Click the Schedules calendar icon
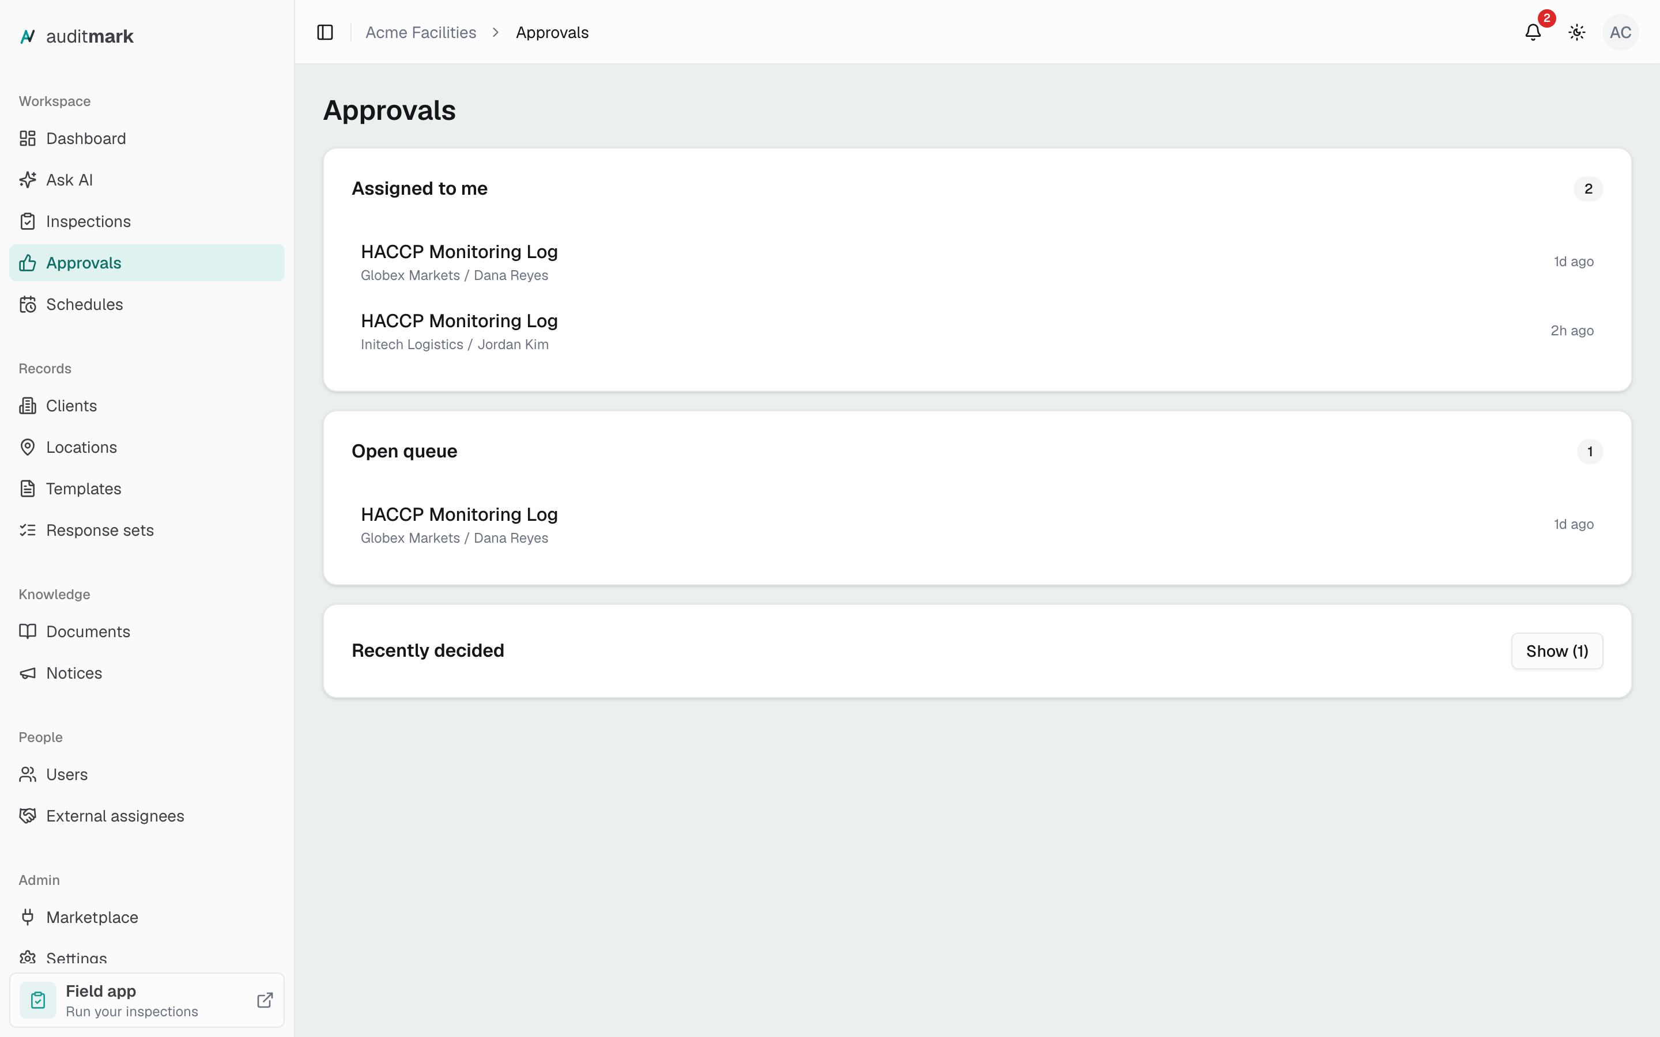1660x1037 pixels. point(28,305)
